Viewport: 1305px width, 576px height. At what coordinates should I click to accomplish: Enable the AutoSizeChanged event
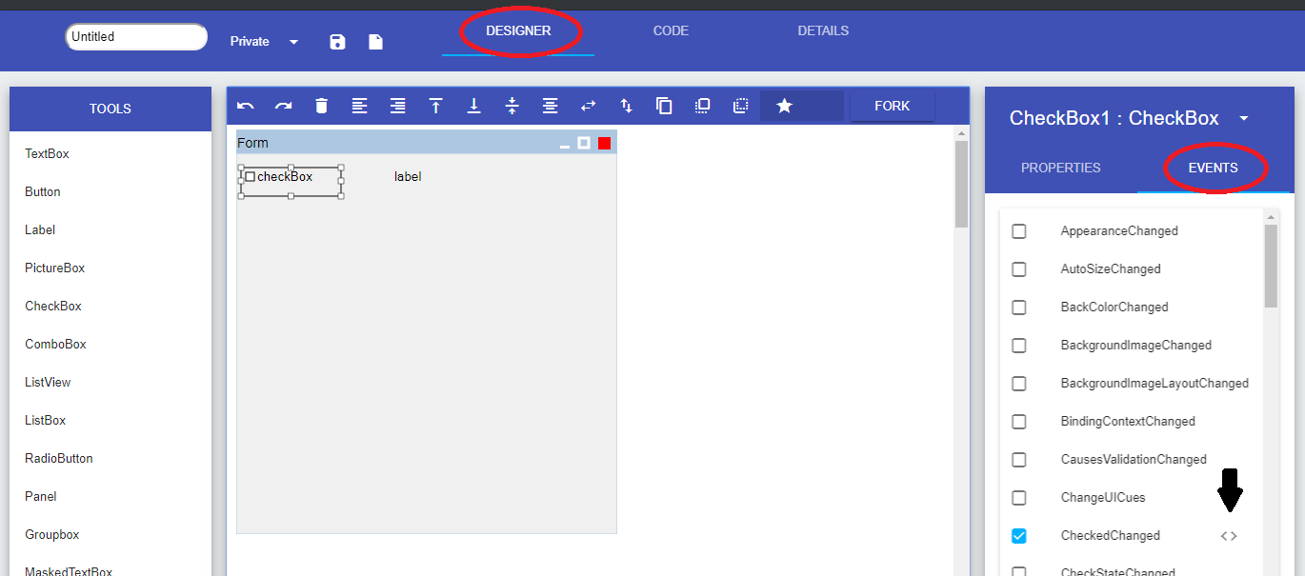pyautogui.click(x=1018, y=269)
